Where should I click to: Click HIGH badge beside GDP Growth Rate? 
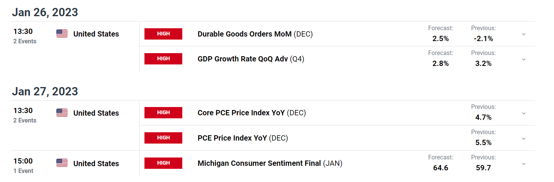pos(163,59)
